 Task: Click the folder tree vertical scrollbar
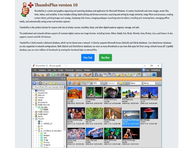(64, 119)
